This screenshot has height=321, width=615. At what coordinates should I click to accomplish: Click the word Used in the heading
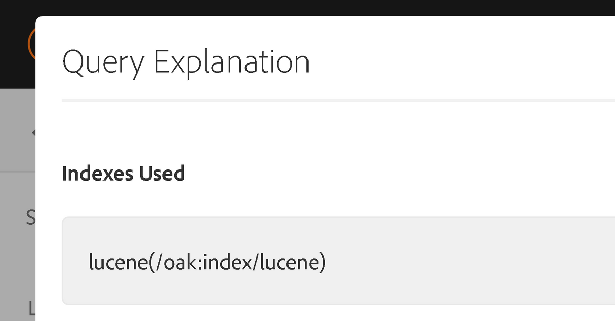point(160,174)
